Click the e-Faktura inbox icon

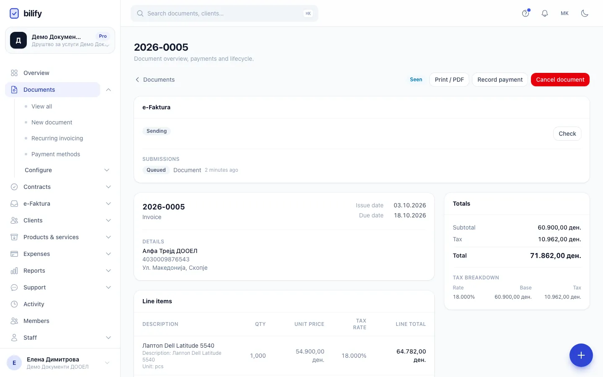point(14,204)
